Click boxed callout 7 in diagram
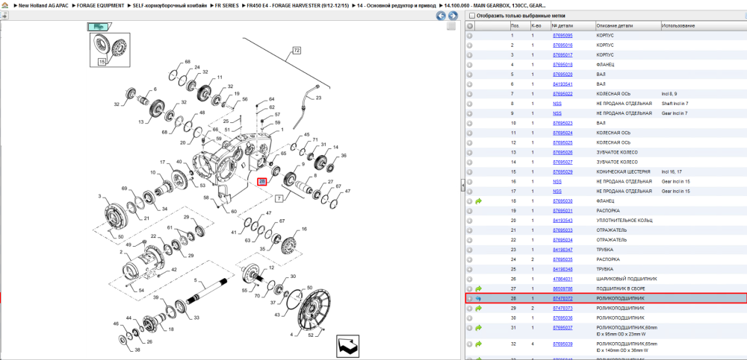 tap(279, 197)
